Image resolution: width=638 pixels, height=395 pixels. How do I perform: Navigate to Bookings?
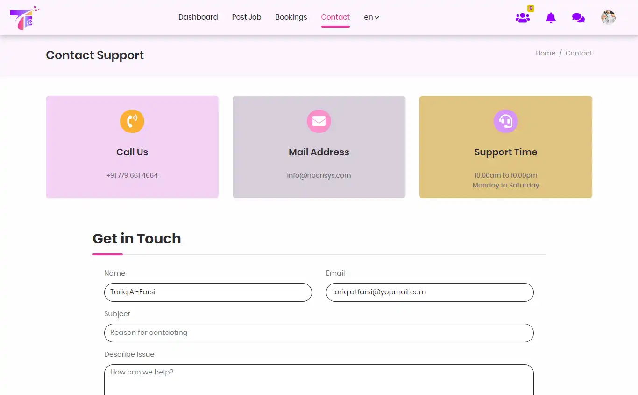pyautogui.click(x=291, y=17)
